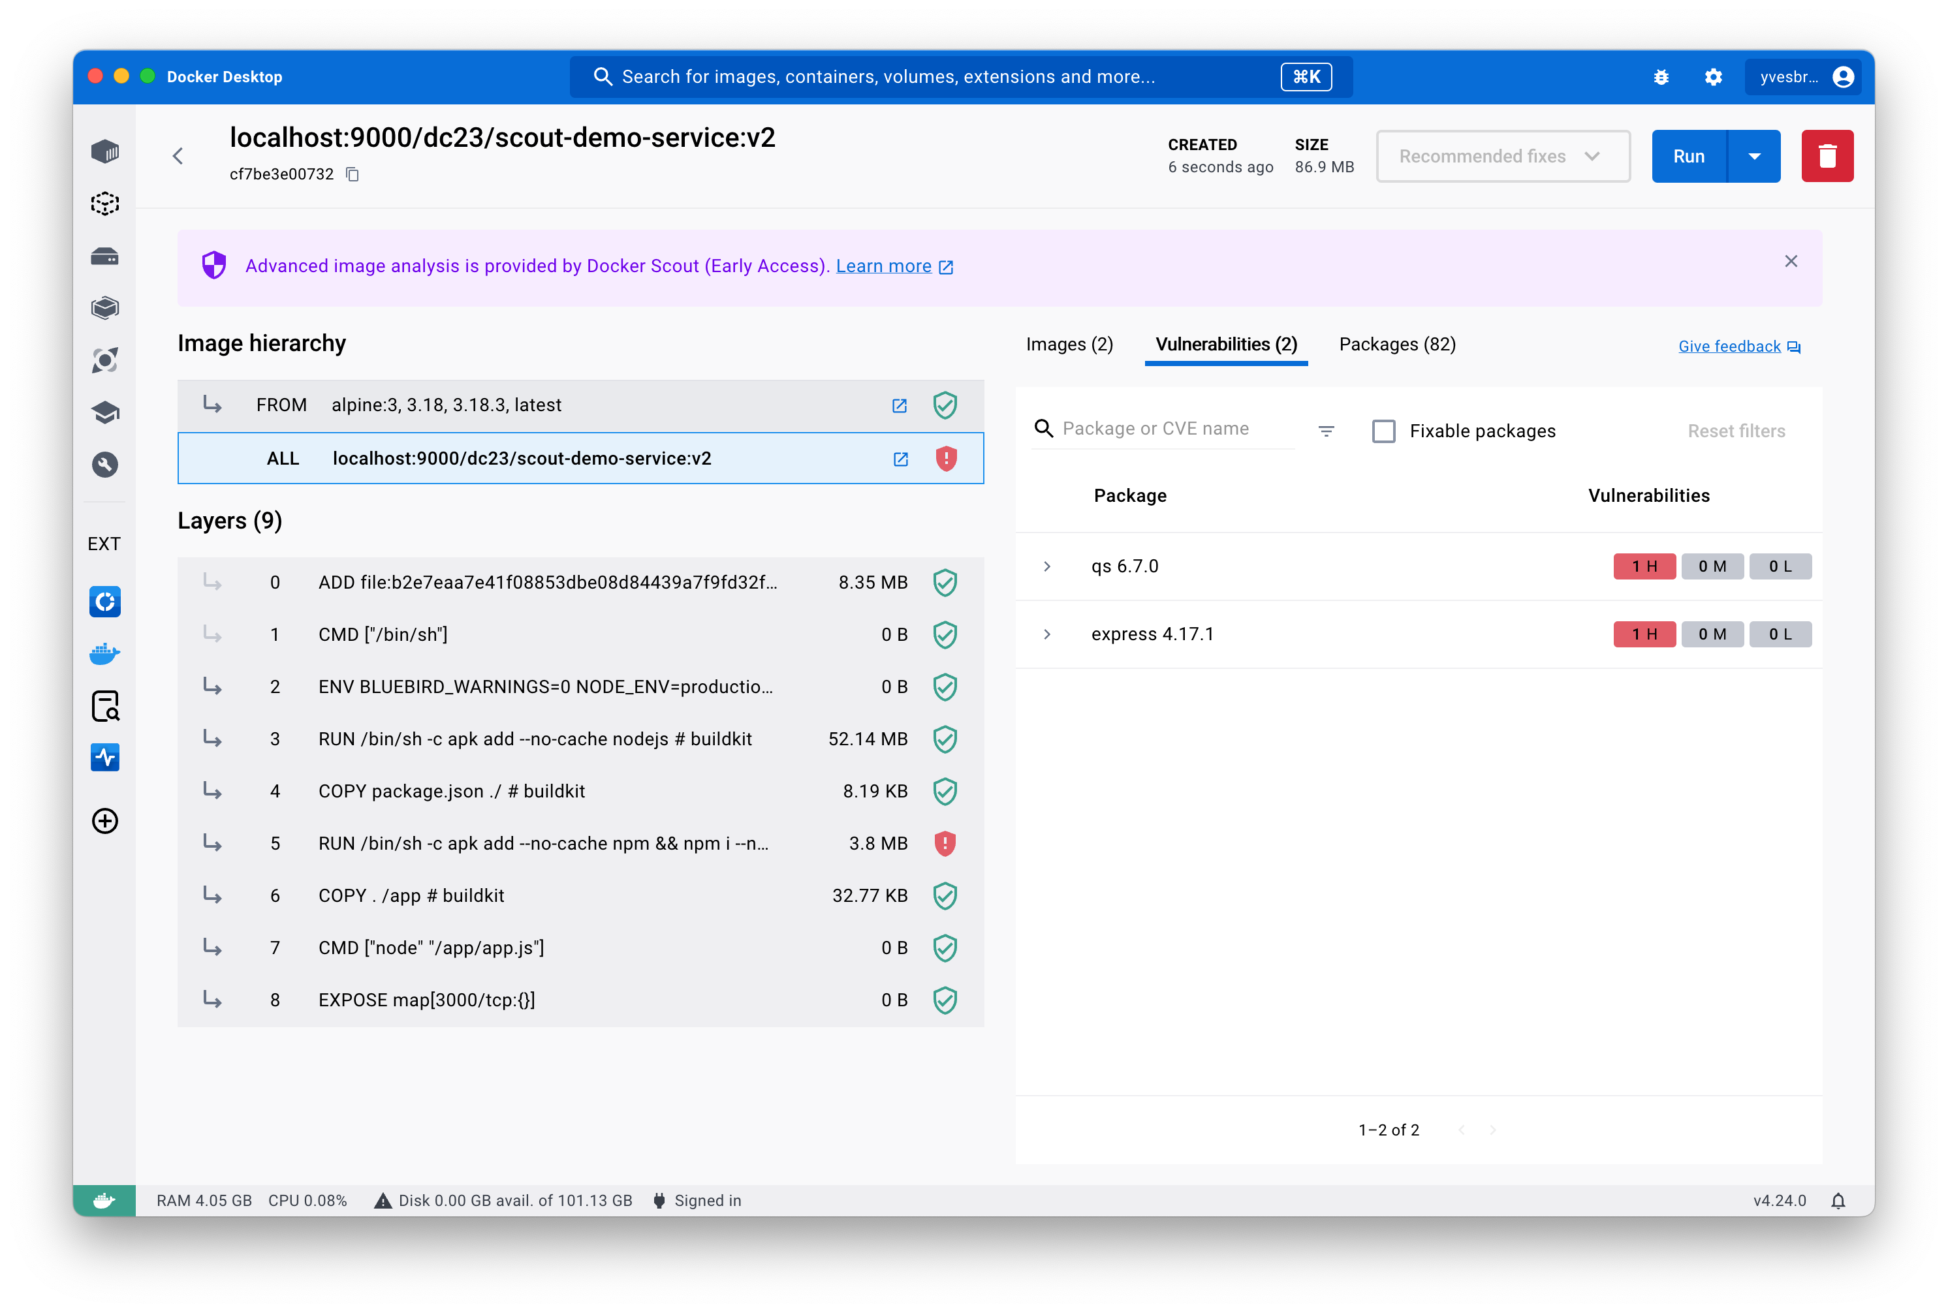Open the Recommended fixes dropdown
The image size is (1948, 1313).
(1503, 156)
